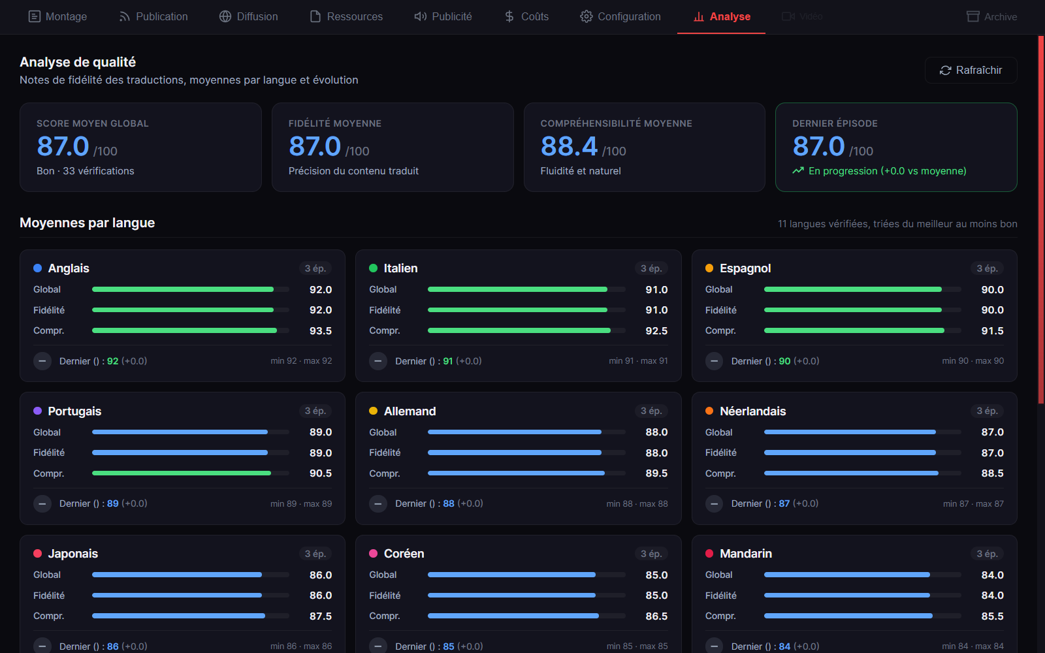The height and width of the screenshot is (653, 1045).
Task: Go to the Ressources tab
Action: [346, 16]
